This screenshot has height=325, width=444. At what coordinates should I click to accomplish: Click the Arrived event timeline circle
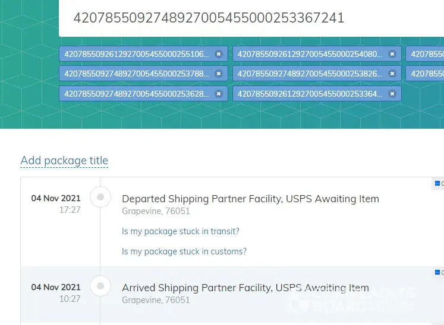point(100,286)
